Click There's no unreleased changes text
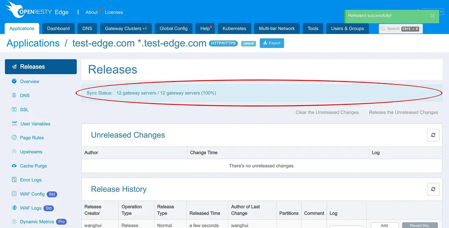The width and height of the screenshot is (449, 228). point(262,166)
